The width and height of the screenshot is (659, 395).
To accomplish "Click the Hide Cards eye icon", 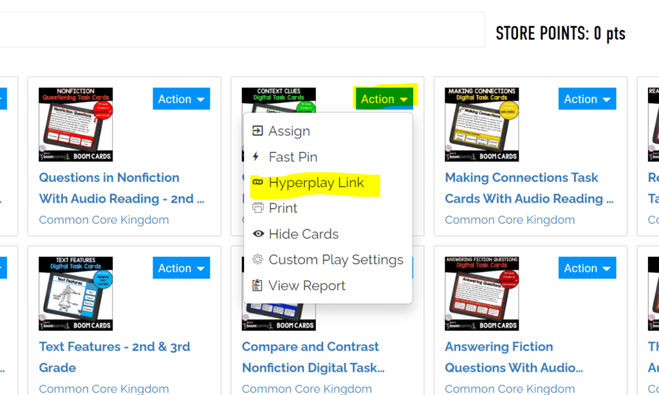I will 258,234.
